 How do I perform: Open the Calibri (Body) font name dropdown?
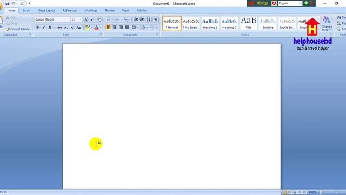click(x=69, y=19)
